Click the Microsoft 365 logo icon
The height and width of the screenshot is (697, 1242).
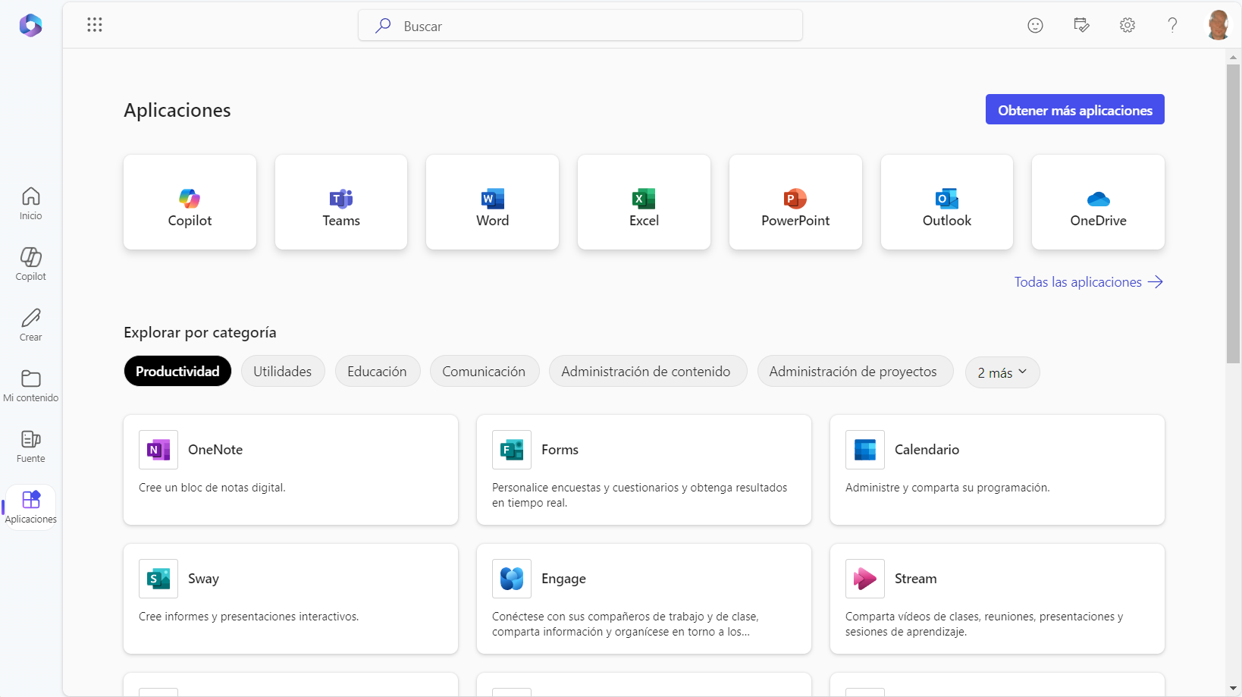coord(30,25)
